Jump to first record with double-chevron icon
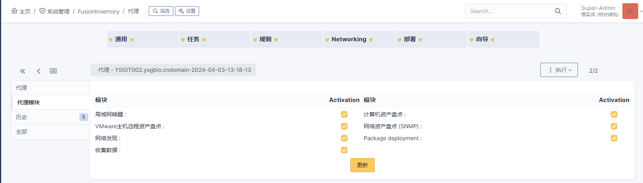The image size is (643, 183). pos(23,71)
